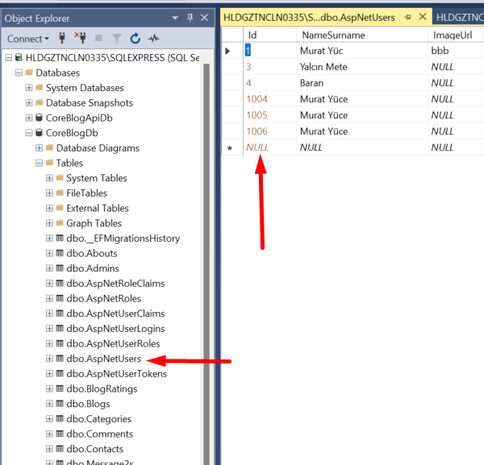Click the Connect Object Explorer plug icon
Viewport: 484px width, 465px height.
[x=62, y=39]
